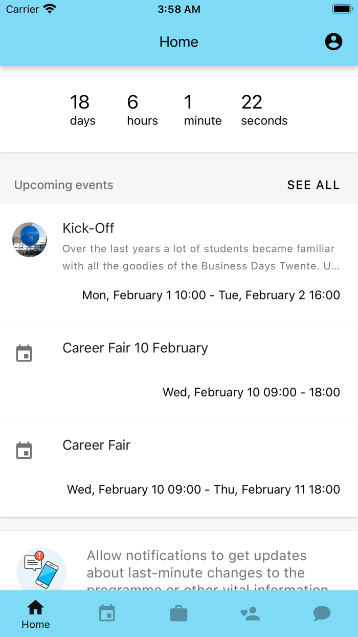The image size is (358, 637).
Task: Open the Career Fair 10 February event
Action: pos(135,348)
